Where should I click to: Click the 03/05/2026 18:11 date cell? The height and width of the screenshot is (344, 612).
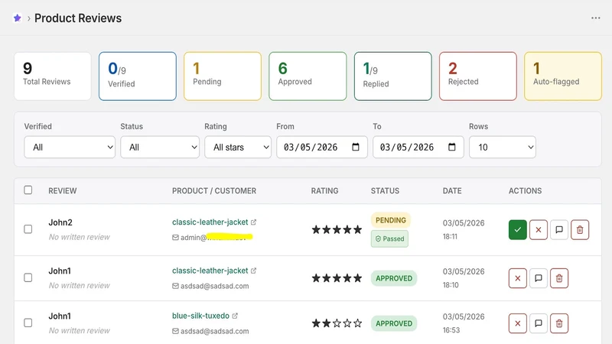[464, 229]
